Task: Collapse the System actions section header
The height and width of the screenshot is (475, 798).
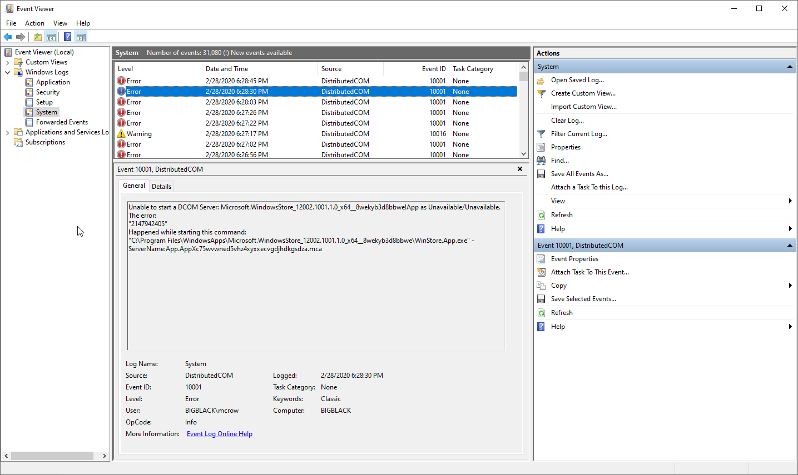Action: (790, 67)
